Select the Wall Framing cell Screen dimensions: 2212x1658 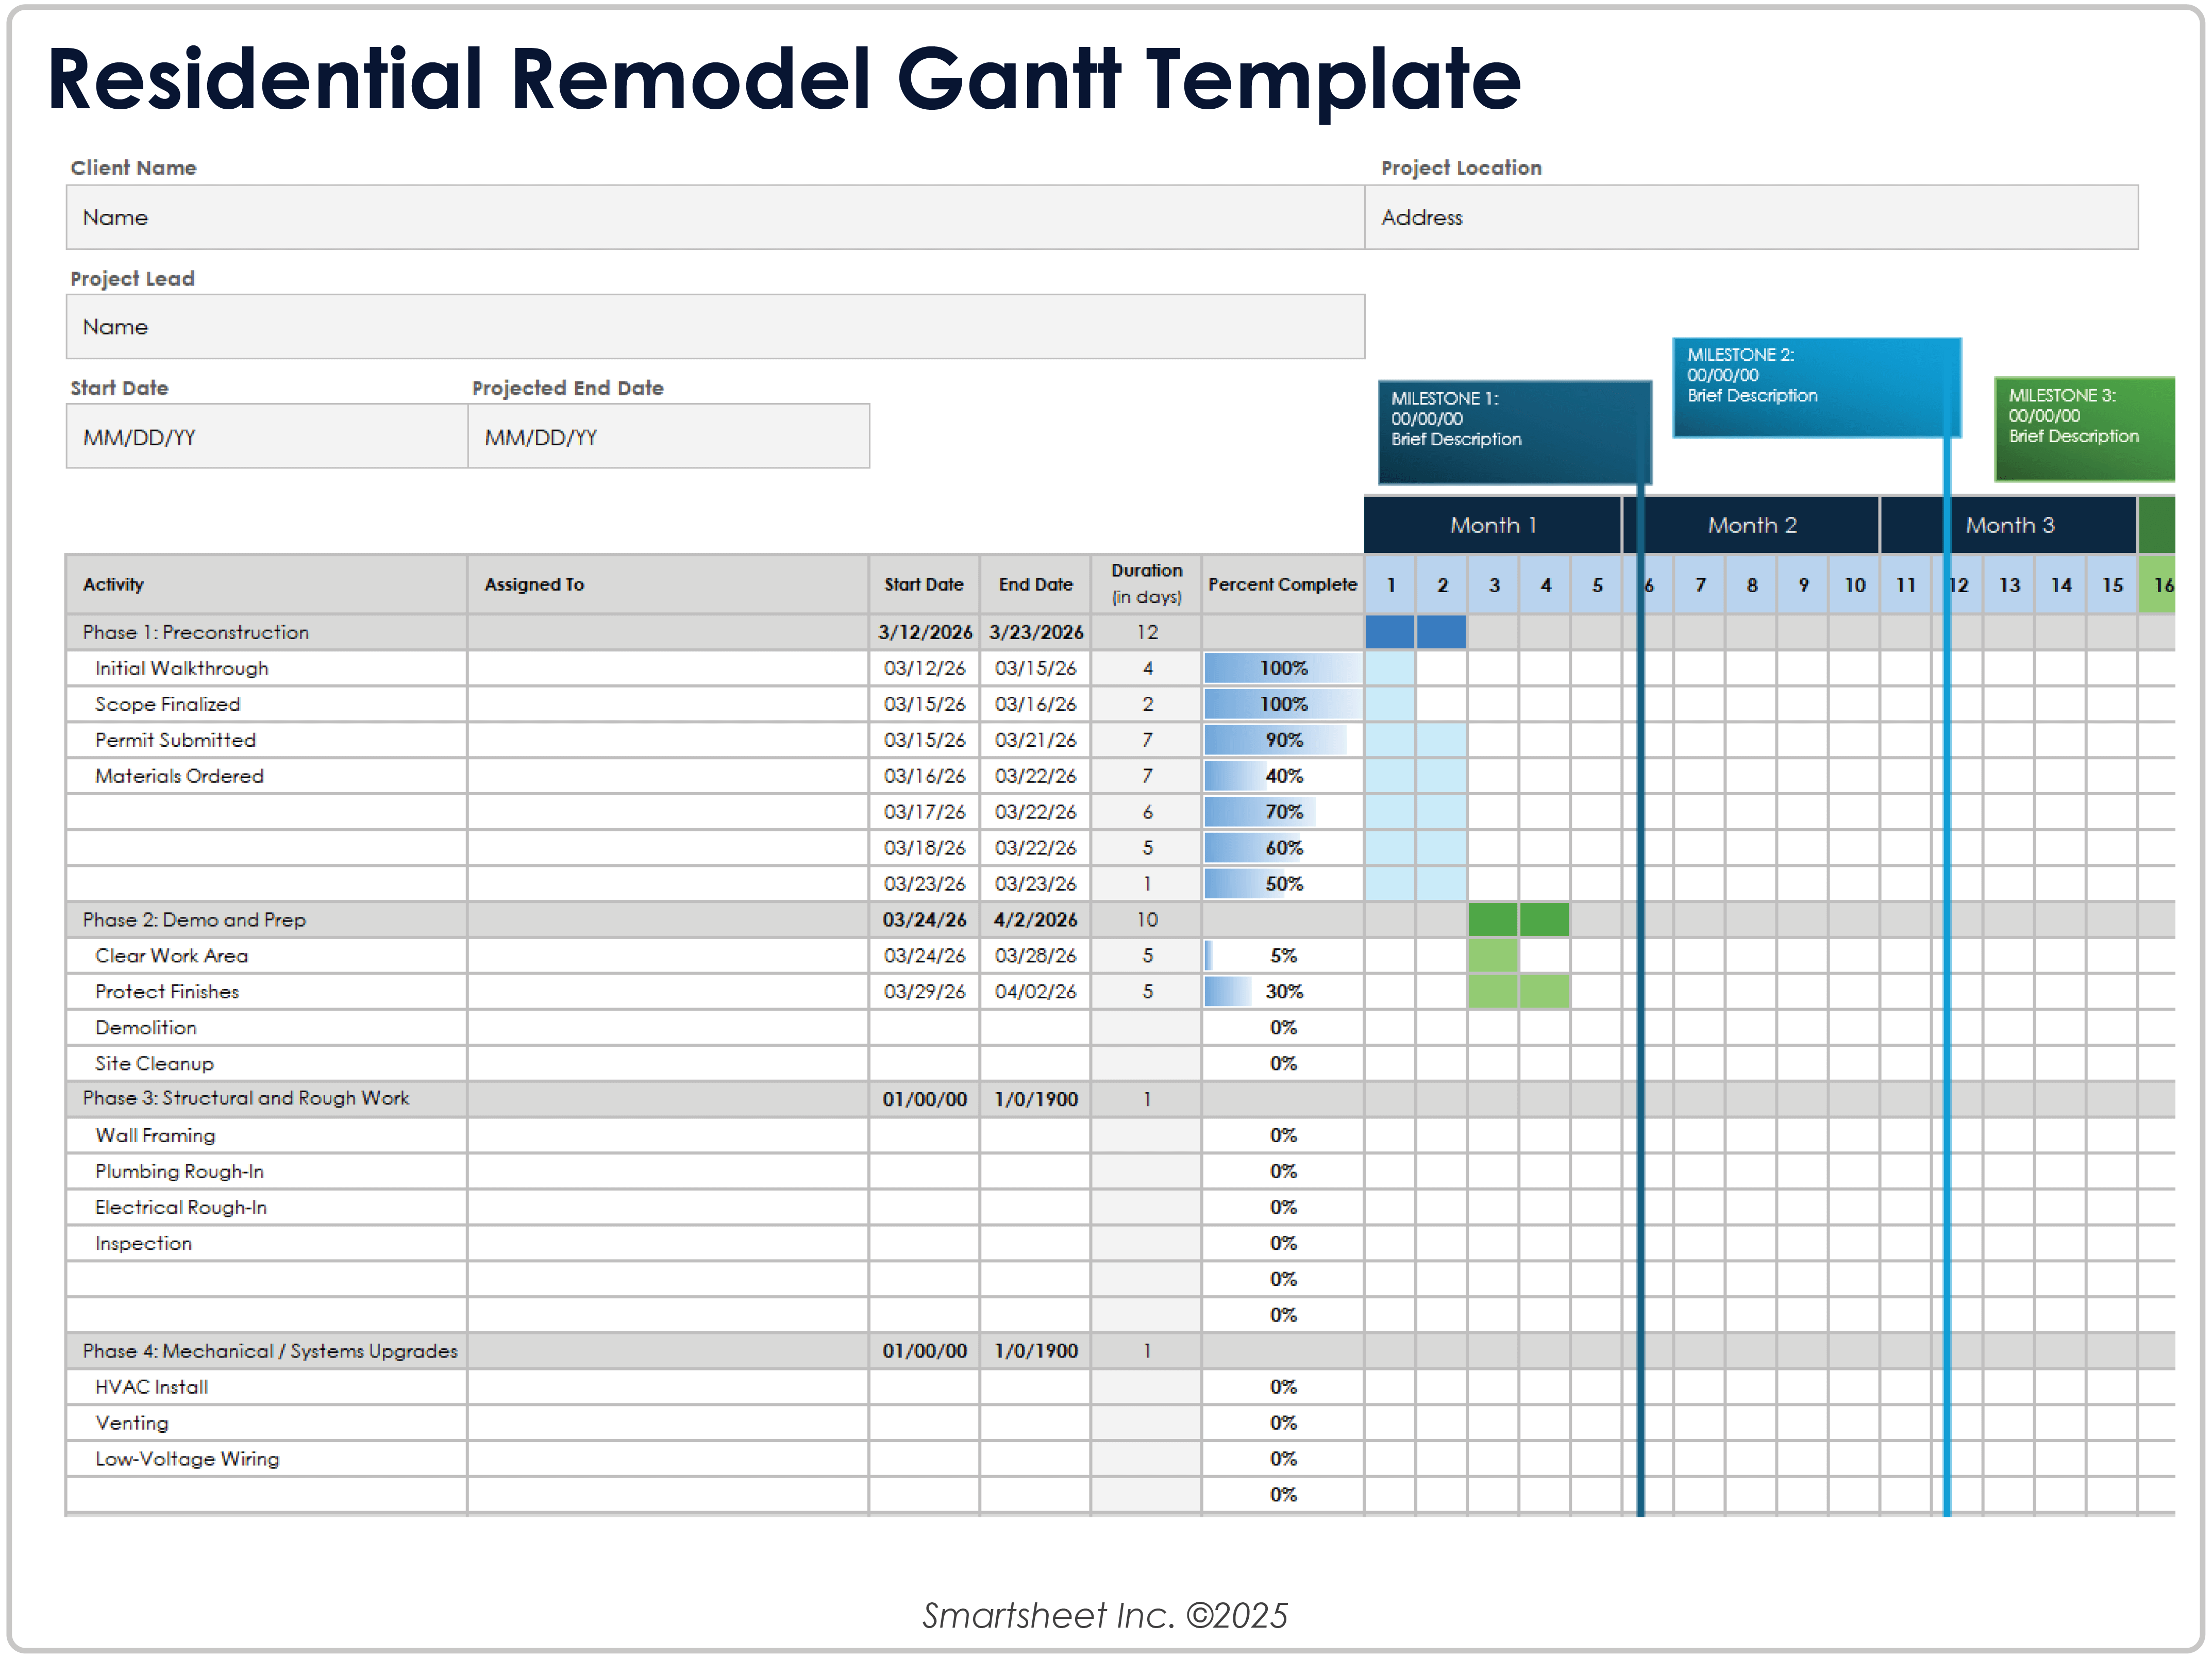coord(267,1135)
